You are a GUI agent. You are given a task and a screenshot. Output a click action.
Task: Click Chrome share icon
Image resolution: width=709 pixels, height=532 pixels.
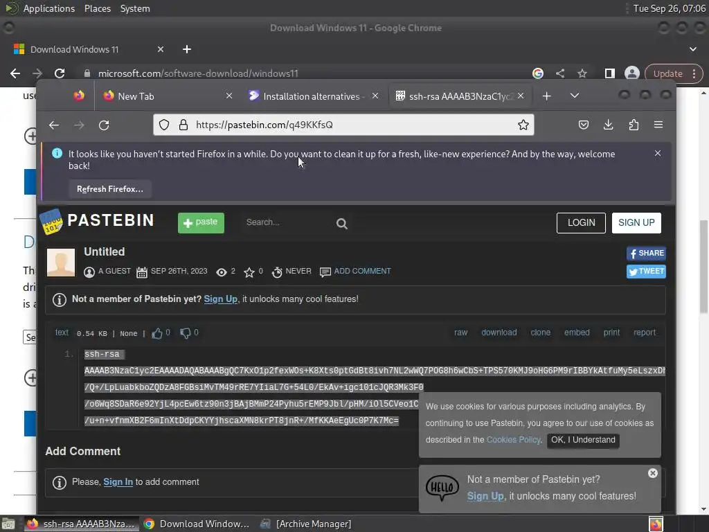(559, 73)
